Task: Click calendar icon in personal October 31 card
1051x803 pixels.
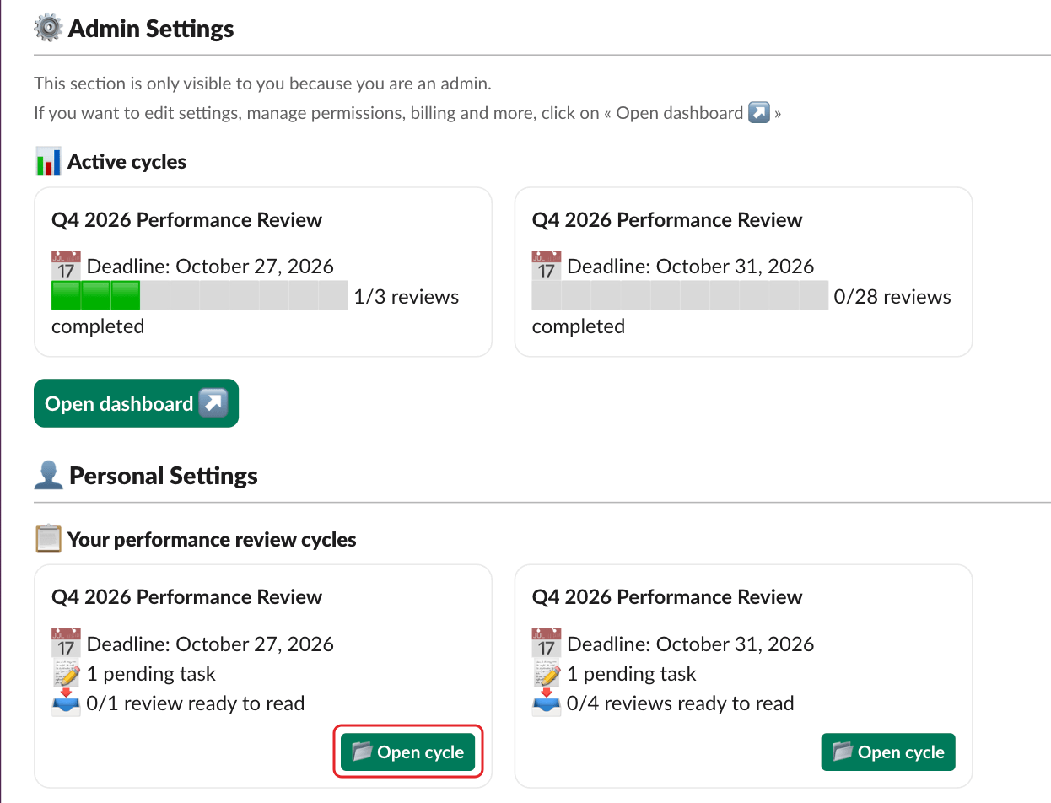Action: click(547, 644)
